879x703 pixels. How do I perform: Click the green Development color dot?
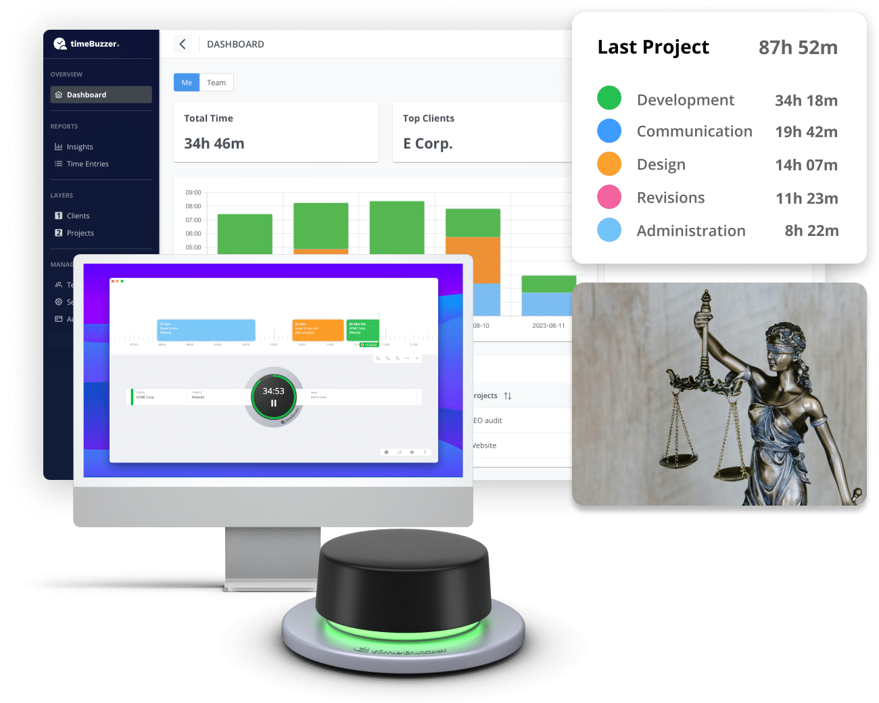tap(609, 98)
